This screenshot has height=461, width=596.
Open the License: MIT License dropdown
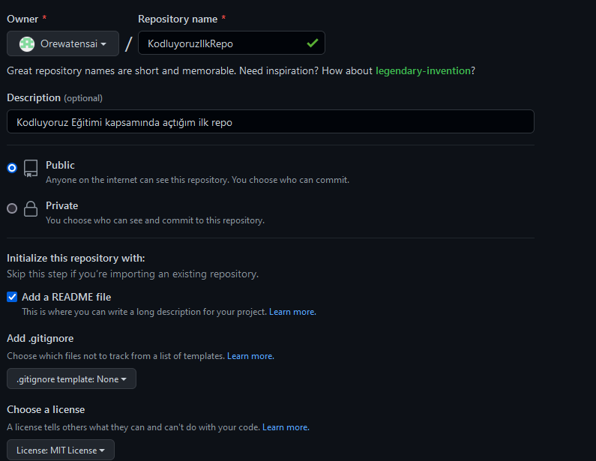[61, 450]
